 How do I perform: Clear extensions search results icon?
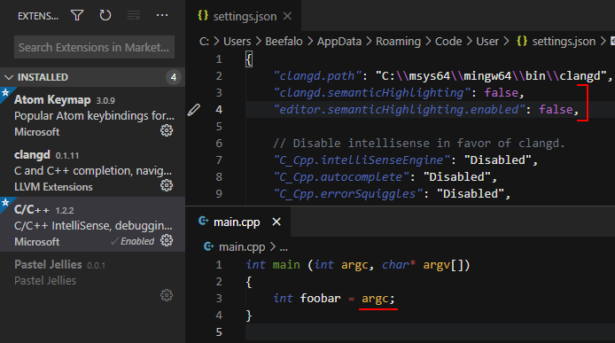[134, 16]
